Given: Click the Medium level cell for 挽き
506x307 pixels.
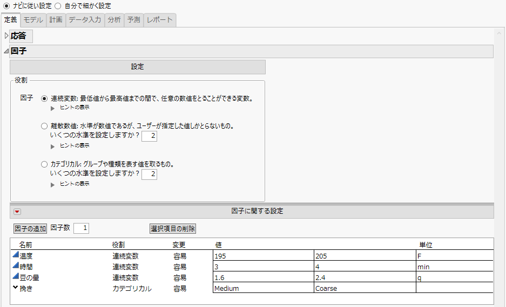Looking at the screenshot, I should [264, 288].
